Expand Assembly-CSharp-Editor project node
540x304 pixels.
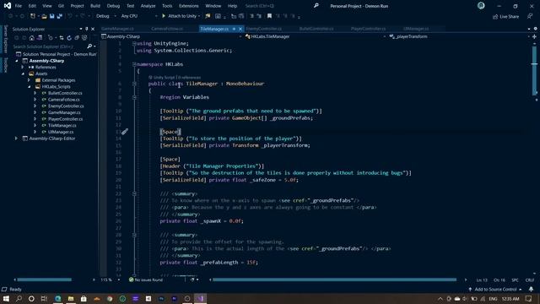coord(16,138)
